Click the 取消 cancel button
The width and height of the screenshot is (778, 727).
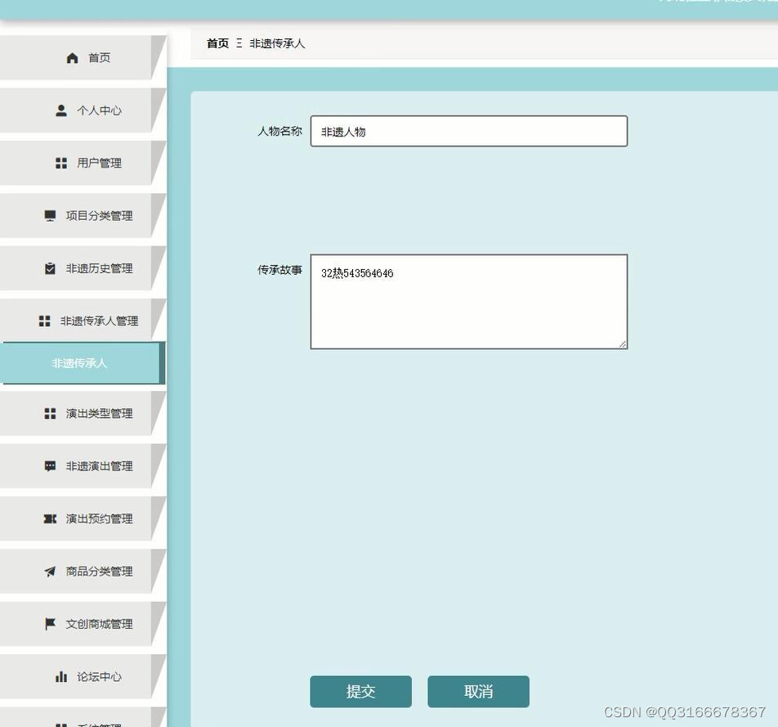click(479, 691)
